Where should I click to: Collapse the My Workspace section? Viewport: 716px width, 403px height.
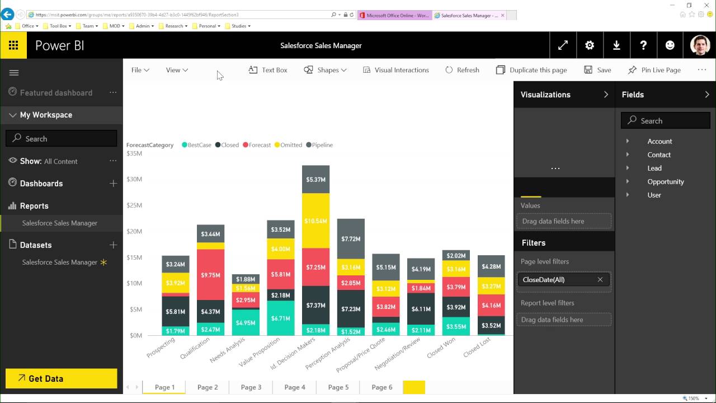point(12,115)
